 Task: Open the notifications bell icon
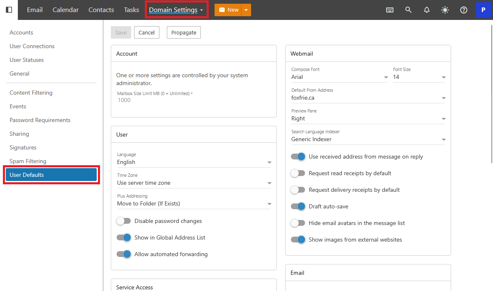[427, 10]
